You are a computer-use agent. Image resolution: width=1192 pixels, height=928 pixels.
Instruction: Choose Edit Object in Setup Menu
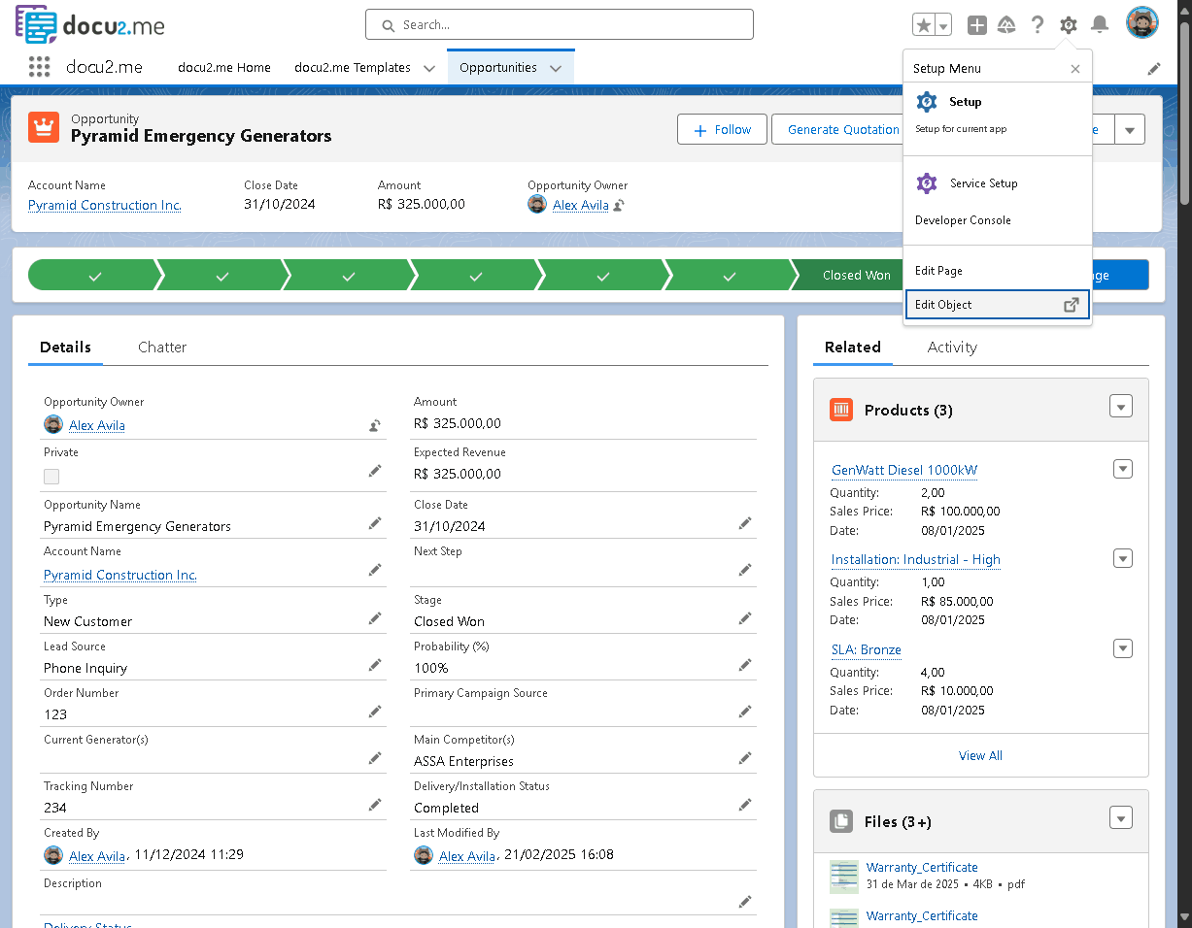click(997, 305)
